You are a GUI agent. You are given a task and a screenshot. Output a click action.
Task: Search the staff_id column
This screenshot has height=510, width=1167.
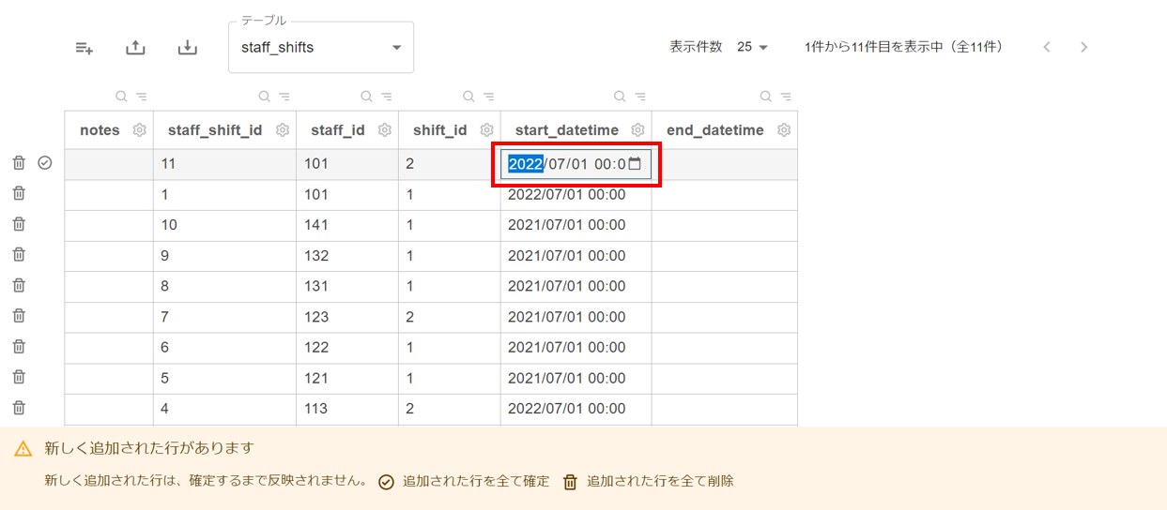366,97
